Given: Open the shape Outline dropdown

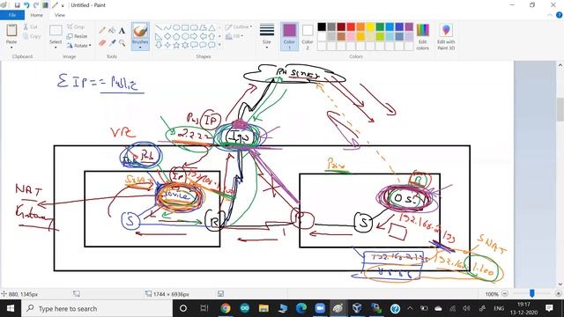Looking at the screenshot, I should 239,27.
